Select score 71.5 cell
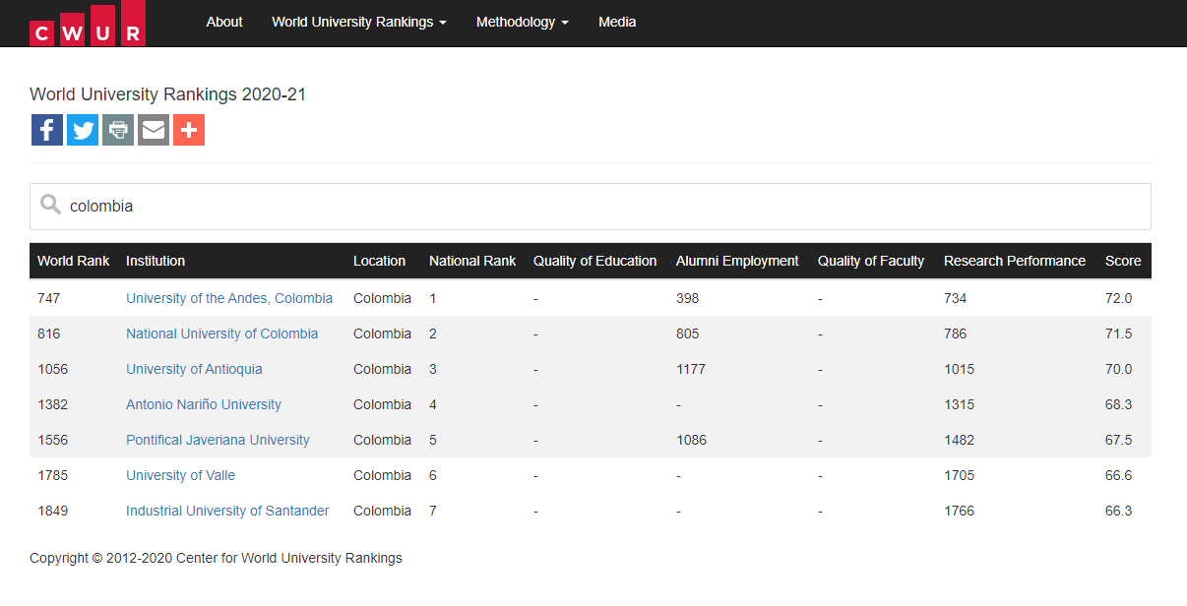 pyautogui.click(x=1118, y=333)
